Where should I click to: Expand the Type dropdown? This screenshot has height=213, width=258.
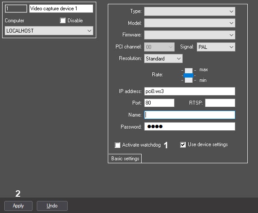point(190,11)
